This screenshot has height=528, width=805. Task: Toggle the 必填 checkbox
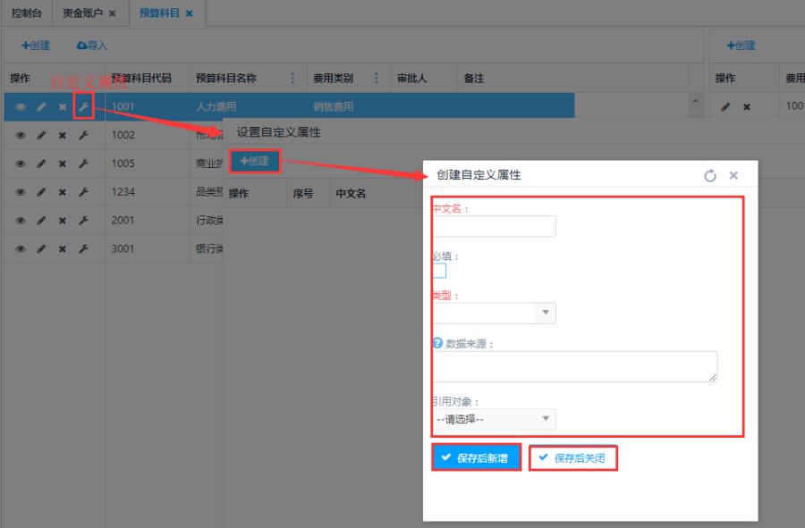(x=439, y=271)
